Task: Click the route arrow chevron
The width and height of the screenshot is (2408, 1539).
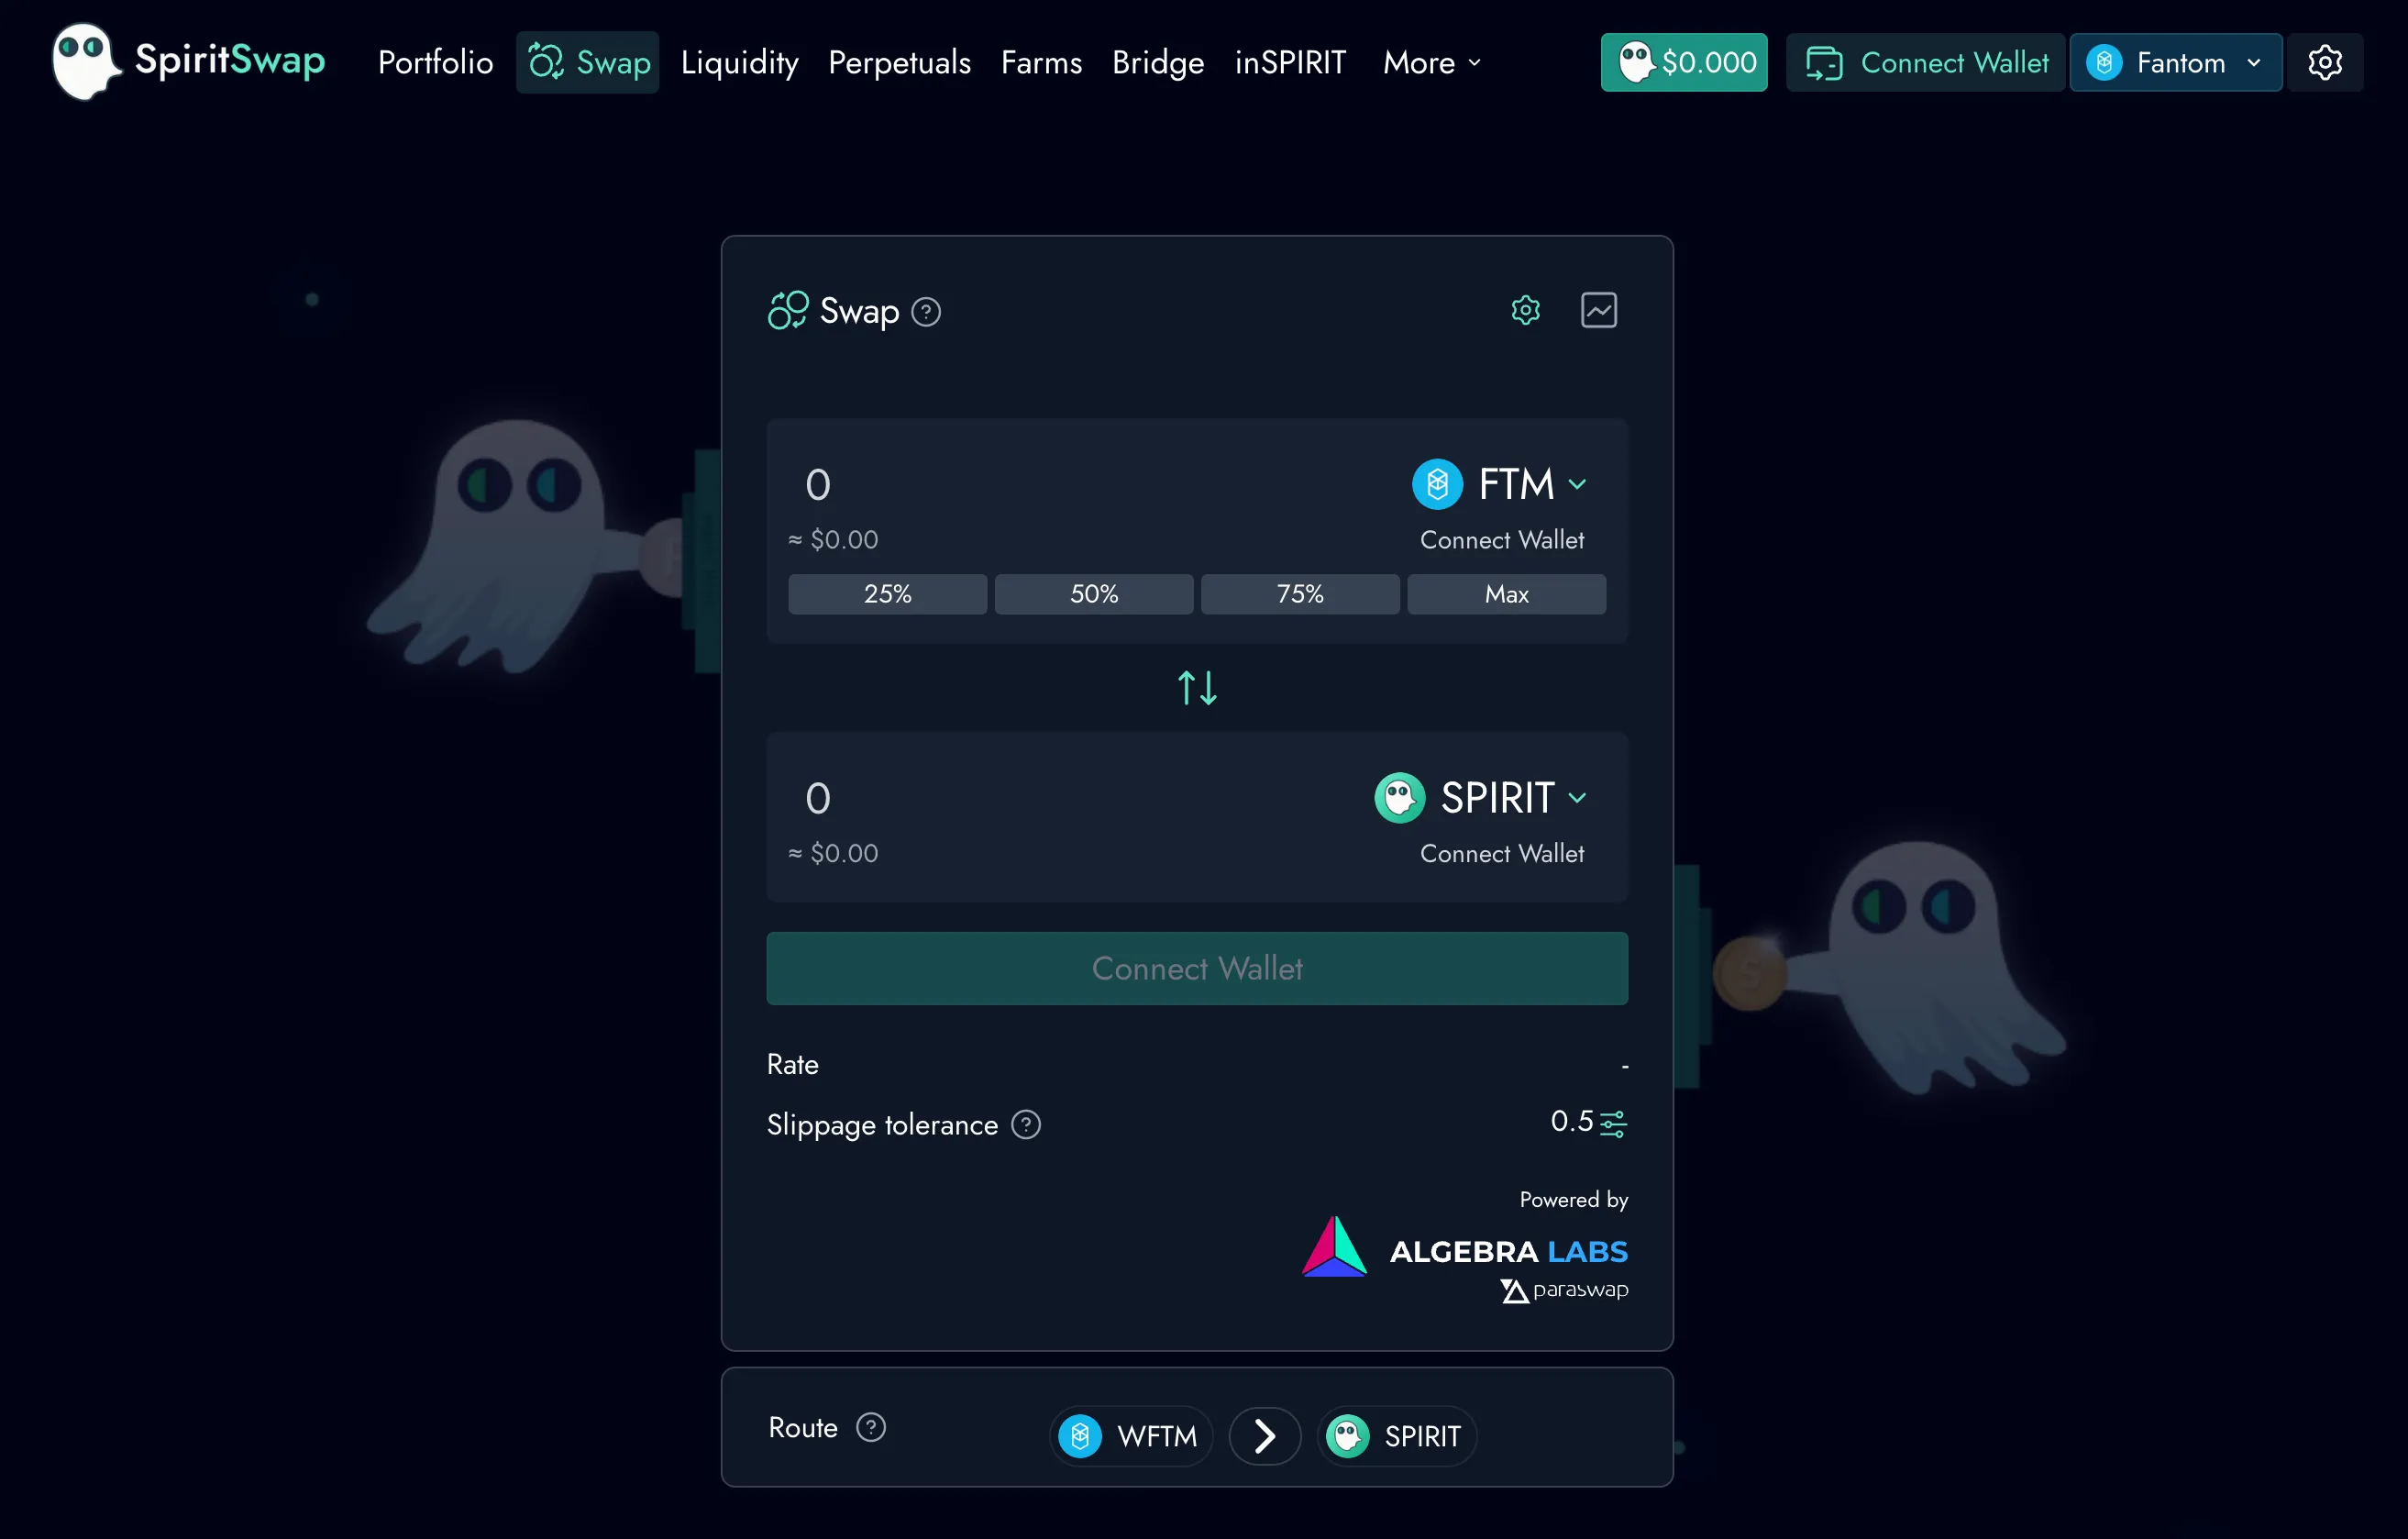Action: pyautogui.click(x=1264, y=1436)
